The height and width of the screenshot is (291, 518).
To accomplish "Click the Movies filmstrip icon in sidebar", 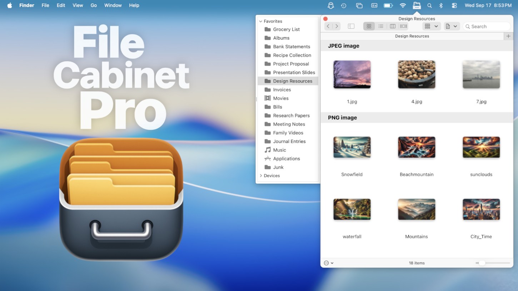I will tap(268, 98).
